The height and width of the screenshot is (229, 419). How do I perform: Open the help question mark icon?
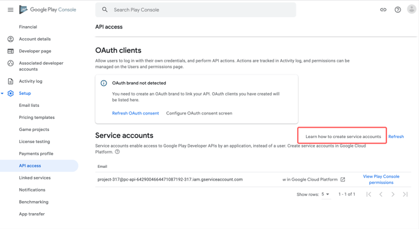click(397, 10)
